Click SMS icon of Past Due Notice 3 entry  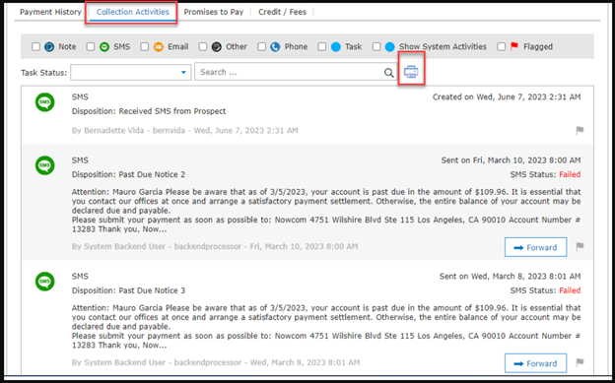44,282
